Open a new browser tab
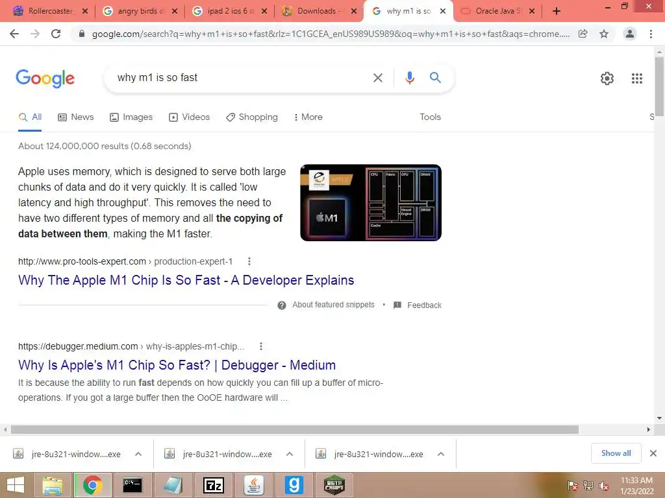 pyautogui.click(x=557, y=12)
